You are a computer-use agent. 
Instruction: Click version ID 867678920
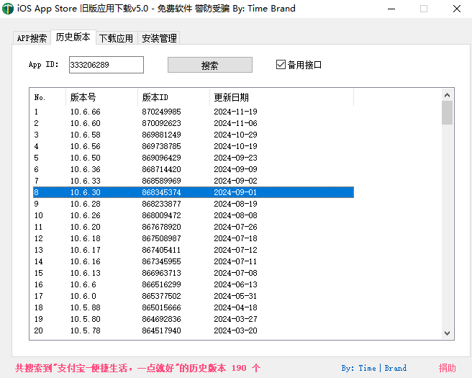pyautogui.click(x=161, y=227)
